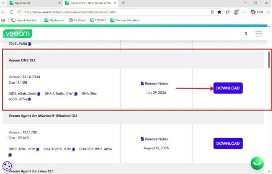Expand the dropdown arrow next to Chat

pyautogui.click(x=268, y=12)
